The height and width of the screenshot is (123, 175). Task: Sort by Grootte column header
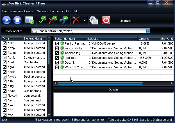[x=149, y=39]
